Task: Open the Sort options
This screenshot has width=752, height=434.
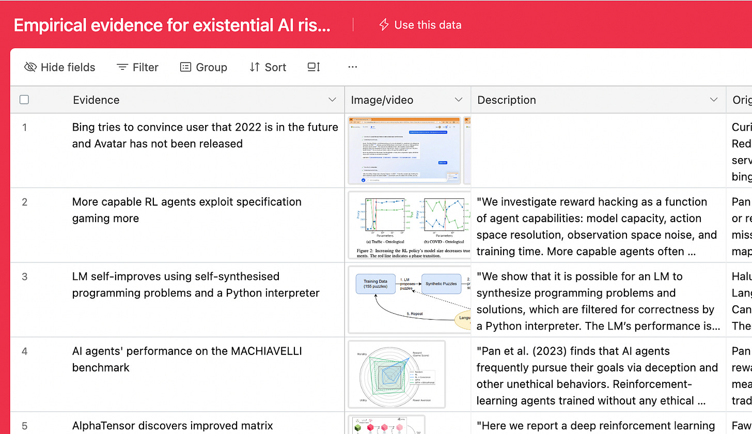Action: (x=268, y=67)
